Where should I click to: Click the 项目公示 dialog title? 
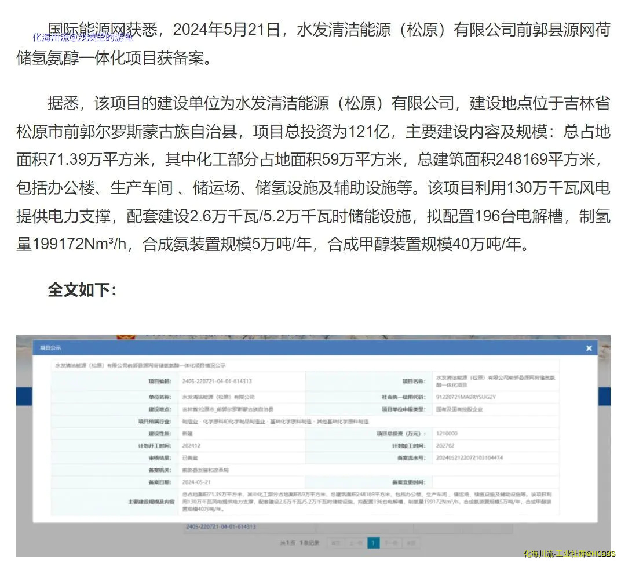tap(50, 348)
